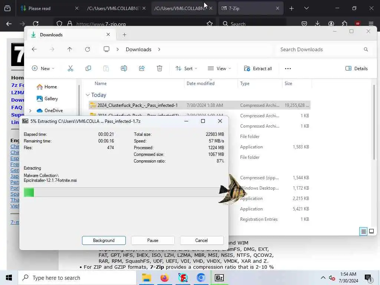Image resolution: width=380 pixels, height=285 pixels.
Task: Open the notification center on taskbar
Action: tap(368, 278)
